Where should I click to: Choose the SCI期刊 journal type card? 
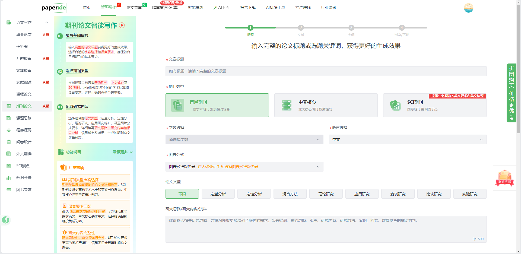[434, 106]
